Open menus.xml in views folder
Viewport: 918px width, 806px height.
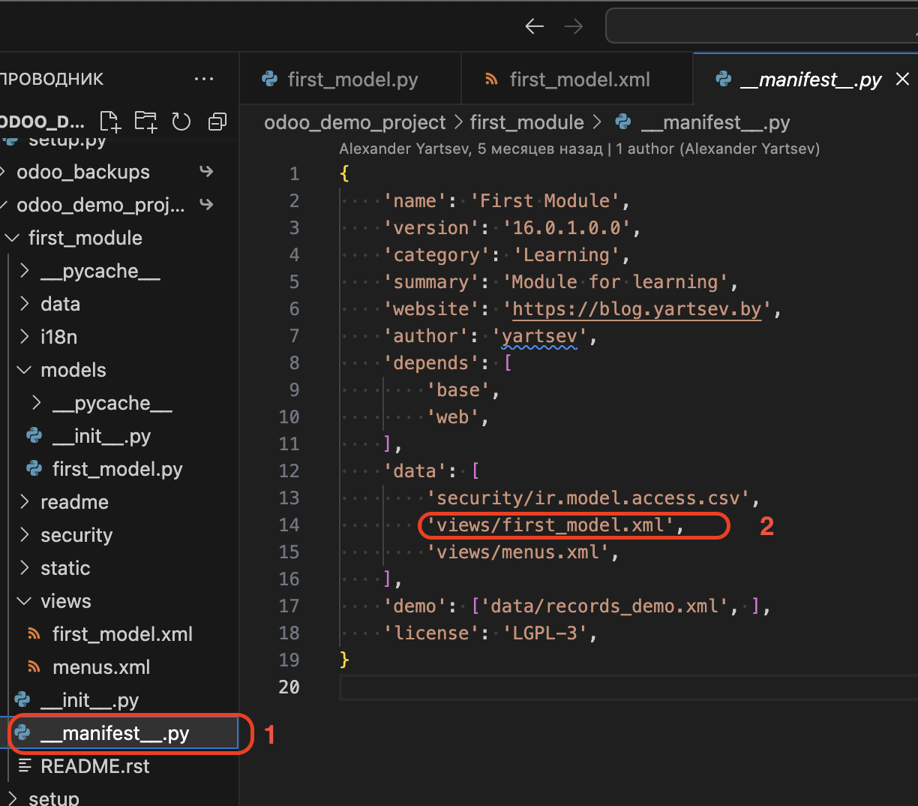(x=101, y=667)
